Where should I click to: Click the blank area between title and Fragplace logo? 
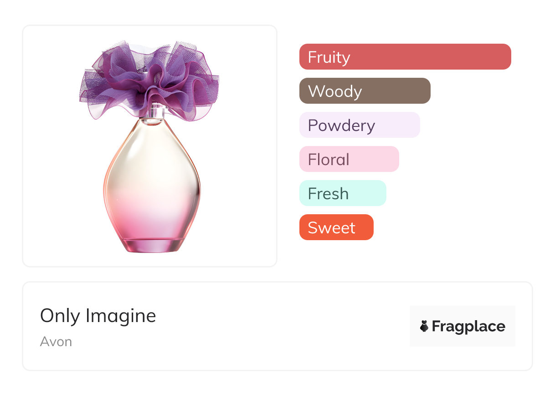pos(283,326)
